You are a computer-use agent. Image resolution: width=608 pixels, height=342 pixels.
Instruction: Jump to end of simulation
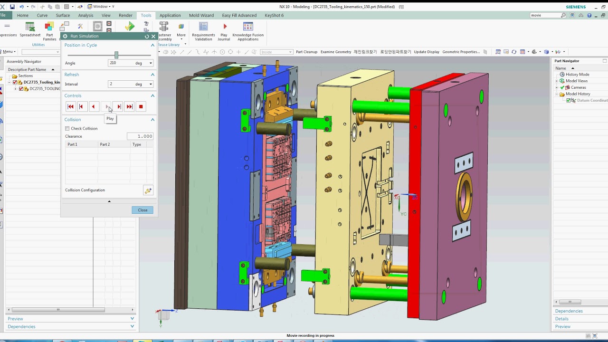(129, 107)
